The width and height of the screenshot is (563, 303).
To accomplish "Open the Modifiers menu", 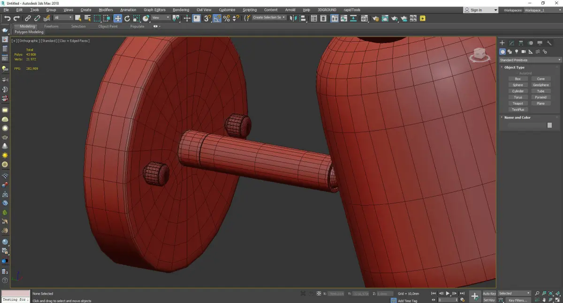I will (106, 10).
